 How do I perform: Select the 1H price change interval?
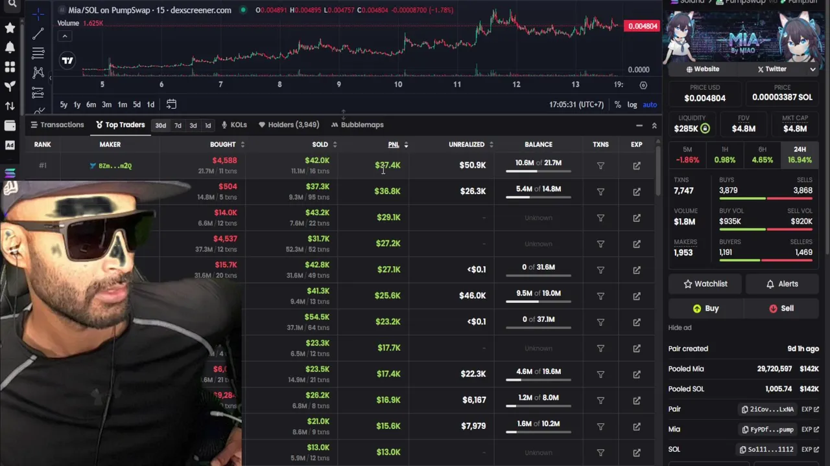725,155
